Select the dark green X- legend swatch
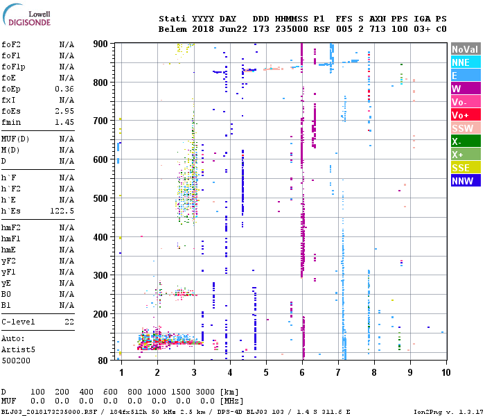 tap(466, 141)
